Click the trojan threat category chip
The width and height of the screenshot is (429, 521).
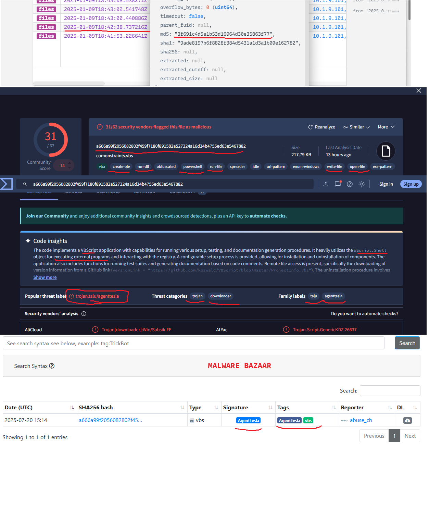198,296
